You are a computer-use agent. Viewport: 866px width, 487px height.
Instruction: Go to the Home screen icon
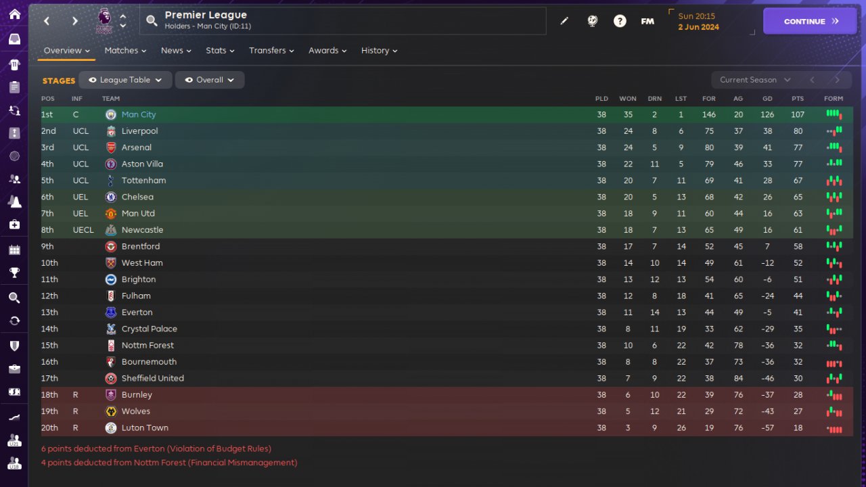pyautogui.click(x=14, y=15)
